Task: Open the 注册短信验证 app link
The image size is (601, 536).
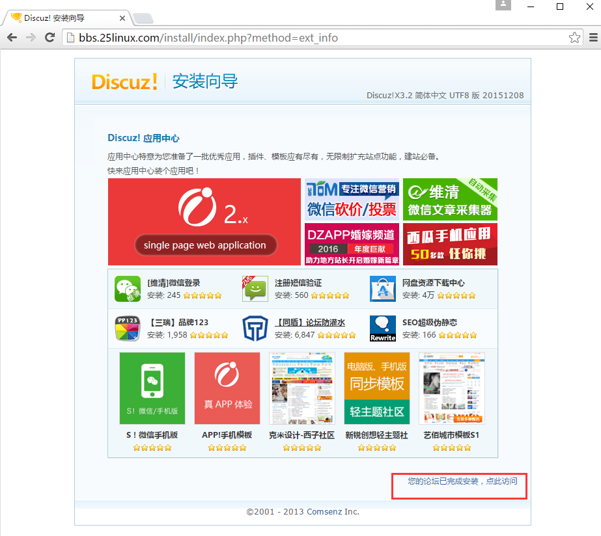Action: [298, 283]
